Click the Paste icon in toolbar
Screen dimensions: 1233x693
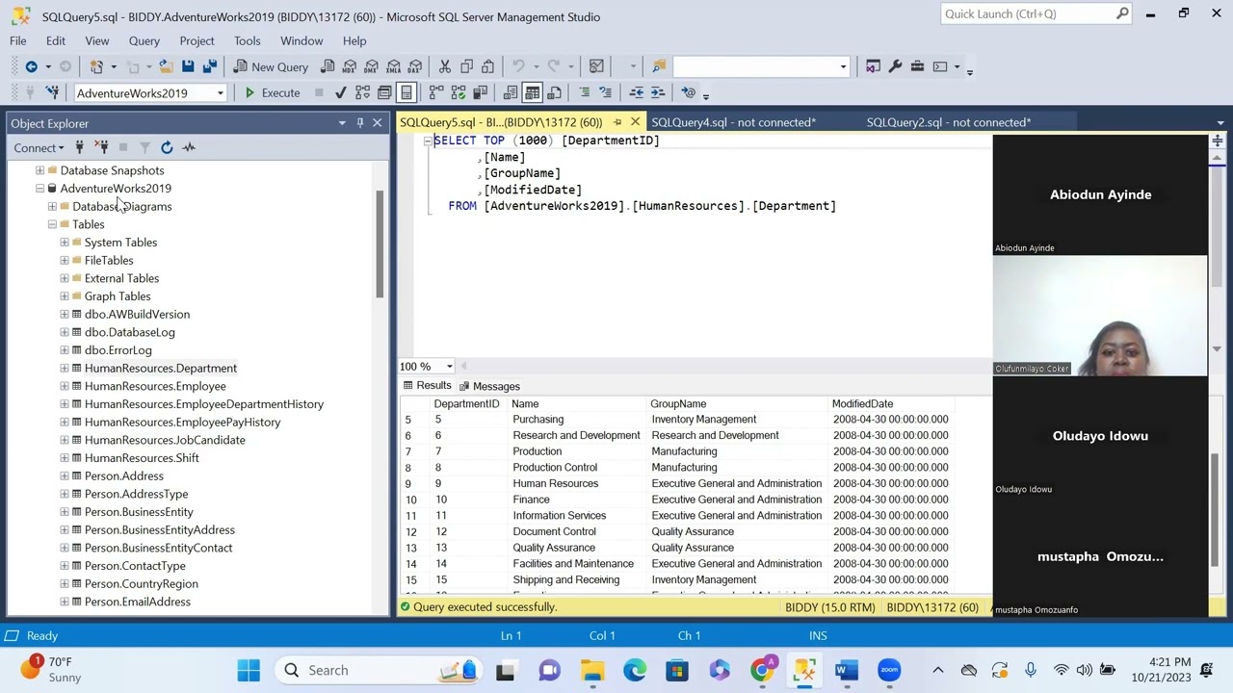pos(488,66)
